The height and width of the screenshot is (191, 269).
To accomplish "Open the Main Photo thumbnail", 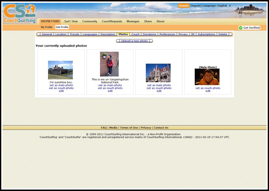I will [x=207, y=77].
